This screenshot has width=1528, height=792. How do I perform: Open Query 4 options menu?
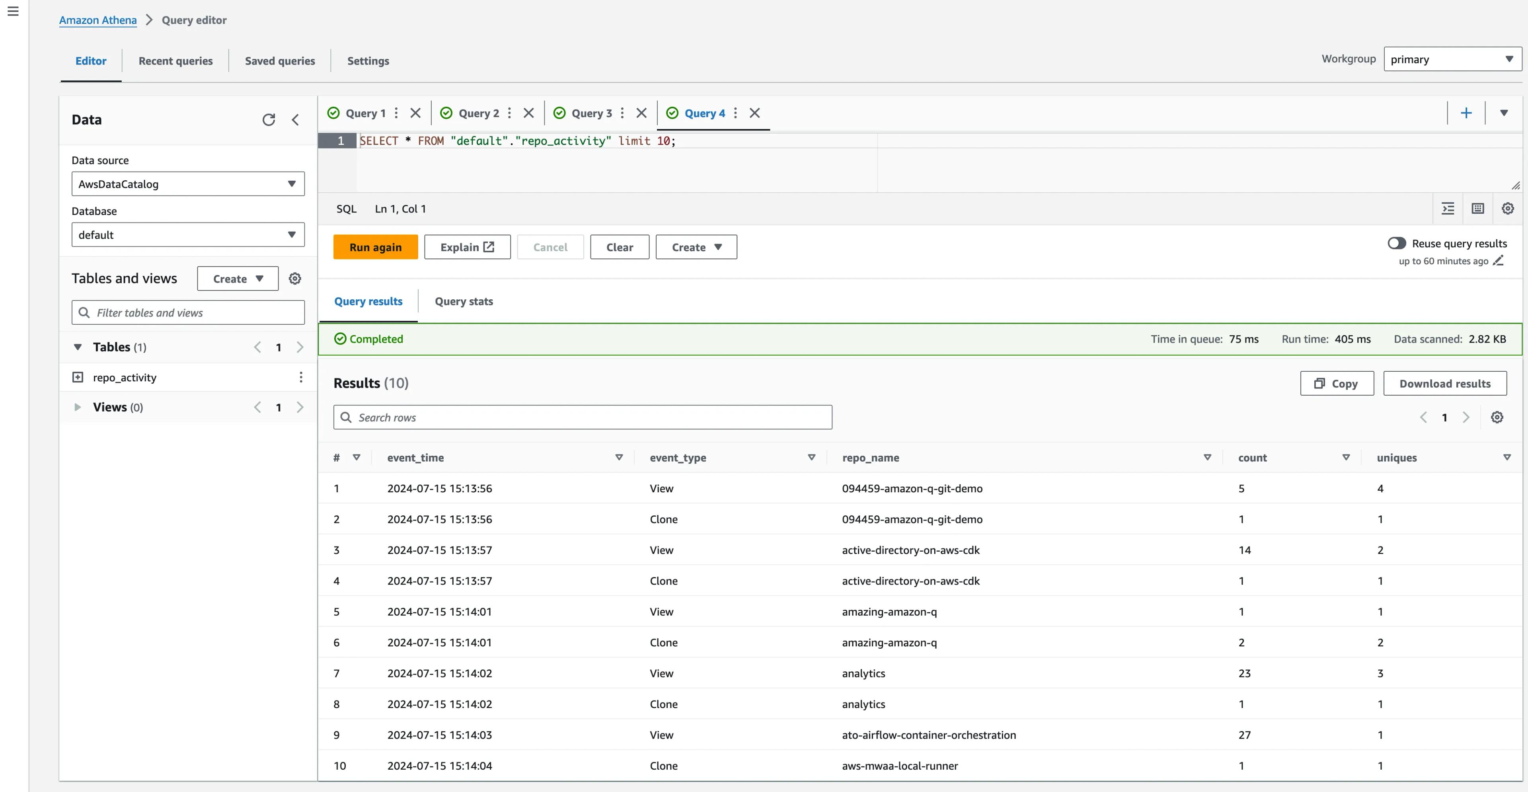tap(735, 113)
